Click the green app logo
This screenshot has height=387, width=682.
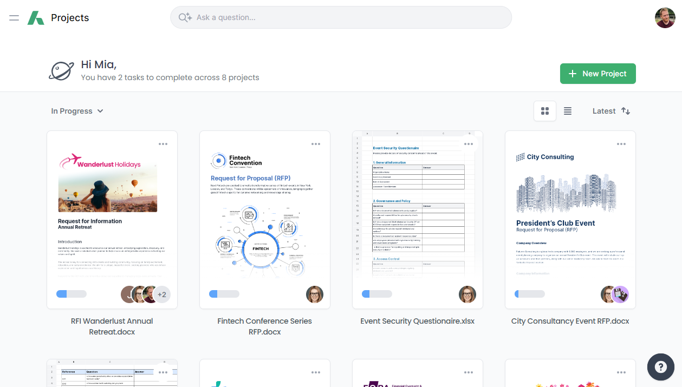click(37, 17)
